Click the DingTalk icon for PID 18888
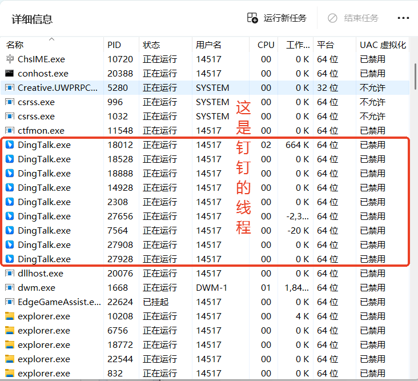This screenshot has width=418, height=381. click(10, 173)
